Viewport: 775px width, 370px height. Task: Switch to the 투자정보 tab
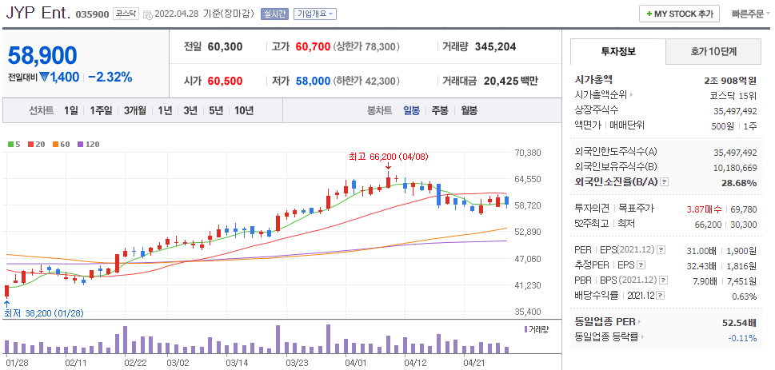pos(617,51)
